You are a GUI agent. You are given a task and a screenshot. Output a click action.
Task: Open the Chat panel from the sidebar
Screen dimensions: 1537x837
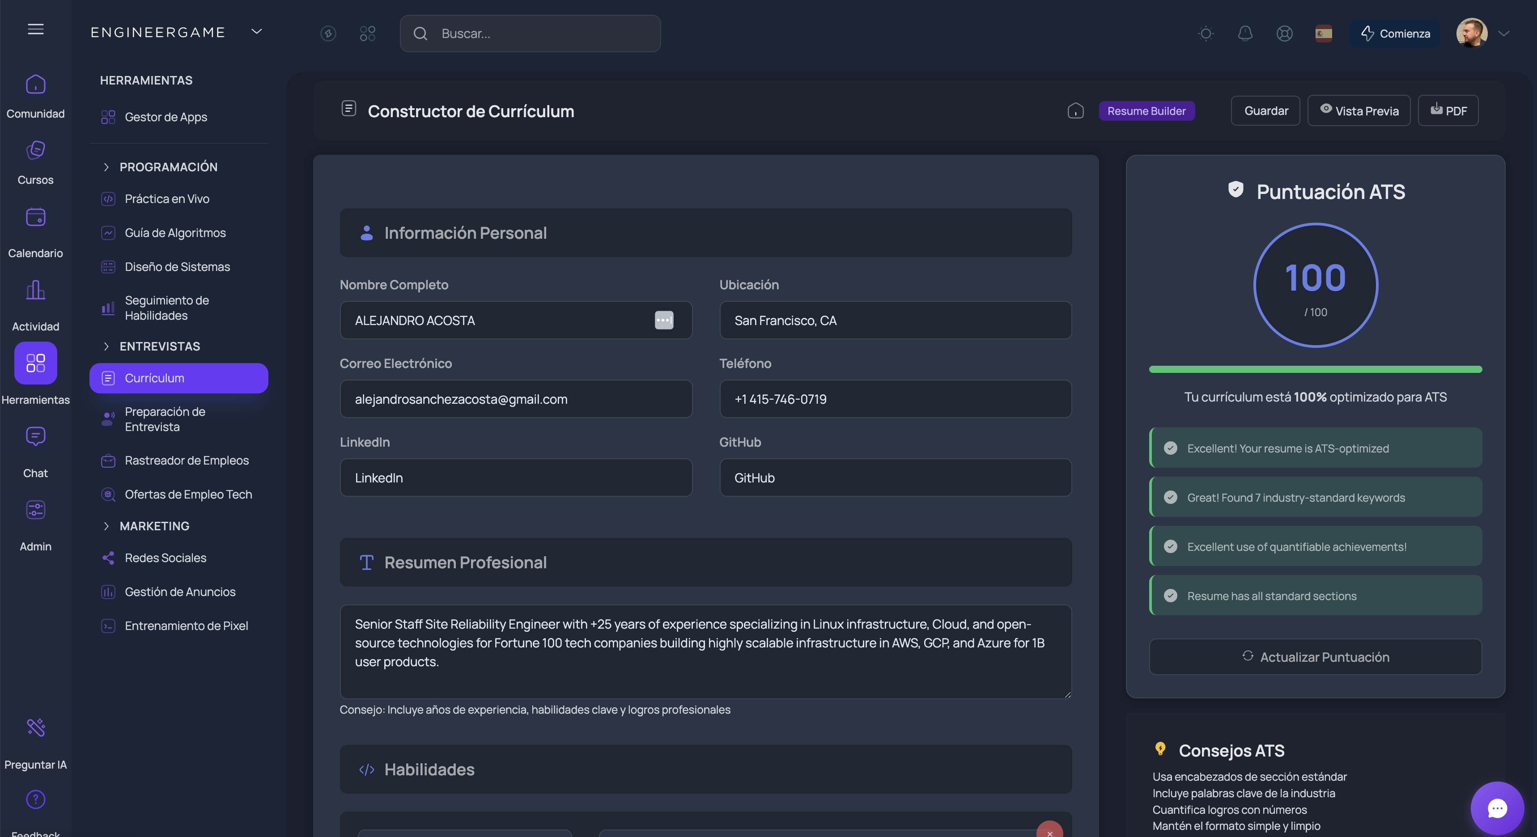pyautogui.click(x=35, y=436)
